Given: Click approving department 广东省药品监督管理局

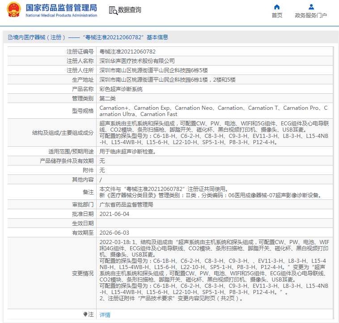Looking at the screenshot, I should (x=126, y=204).
